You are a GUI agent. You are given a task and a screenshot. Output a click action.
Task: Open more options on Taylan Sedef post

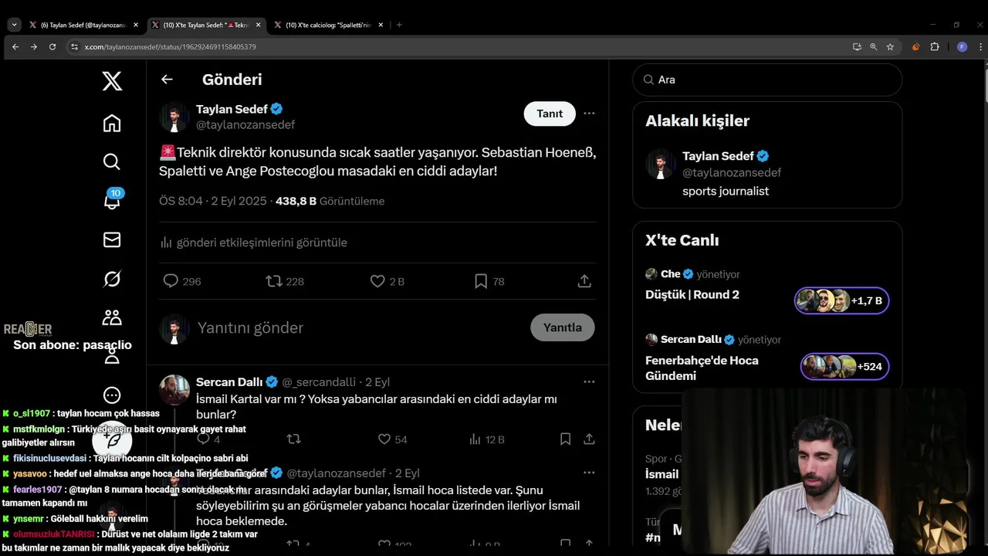[x=589, y=114]
